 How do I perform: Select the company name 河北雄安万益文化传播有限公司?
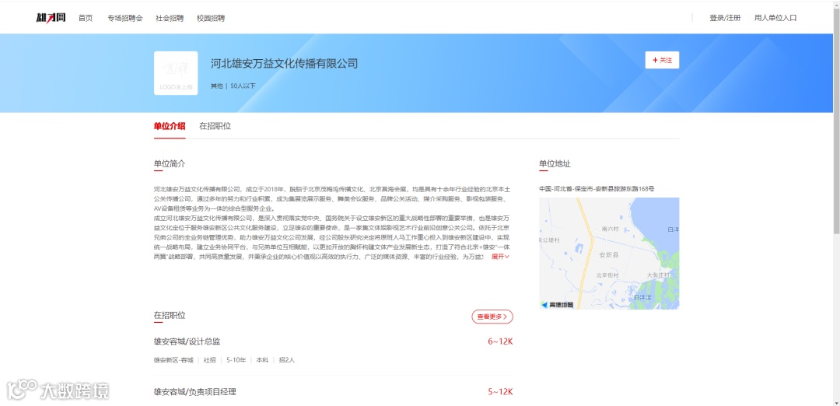click(284, 64)
